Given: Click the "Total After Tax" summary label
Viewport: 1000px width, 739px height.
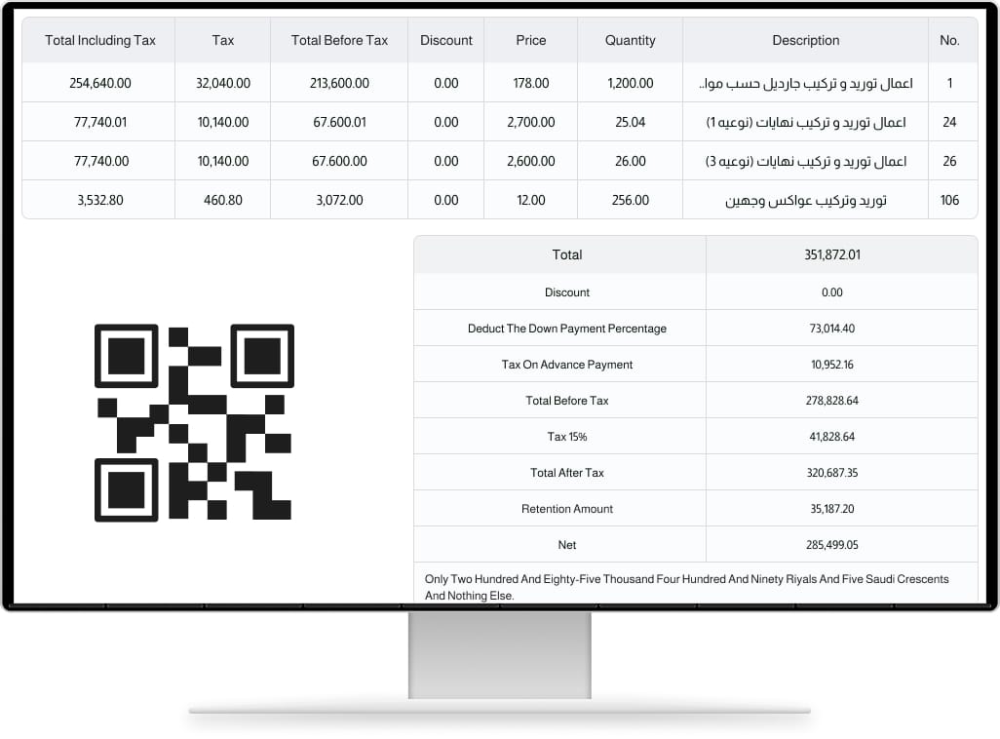Looking at the screenshot, I should coord(567,473).
